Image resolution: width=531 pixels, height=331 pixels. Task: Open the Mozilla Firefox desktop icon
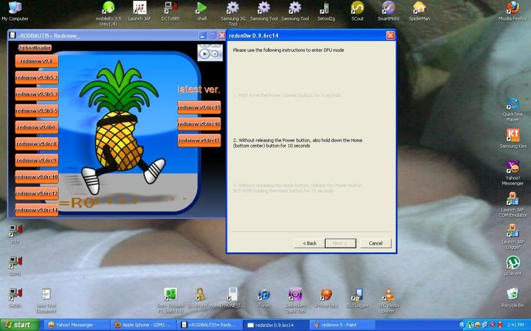(513, 11)
